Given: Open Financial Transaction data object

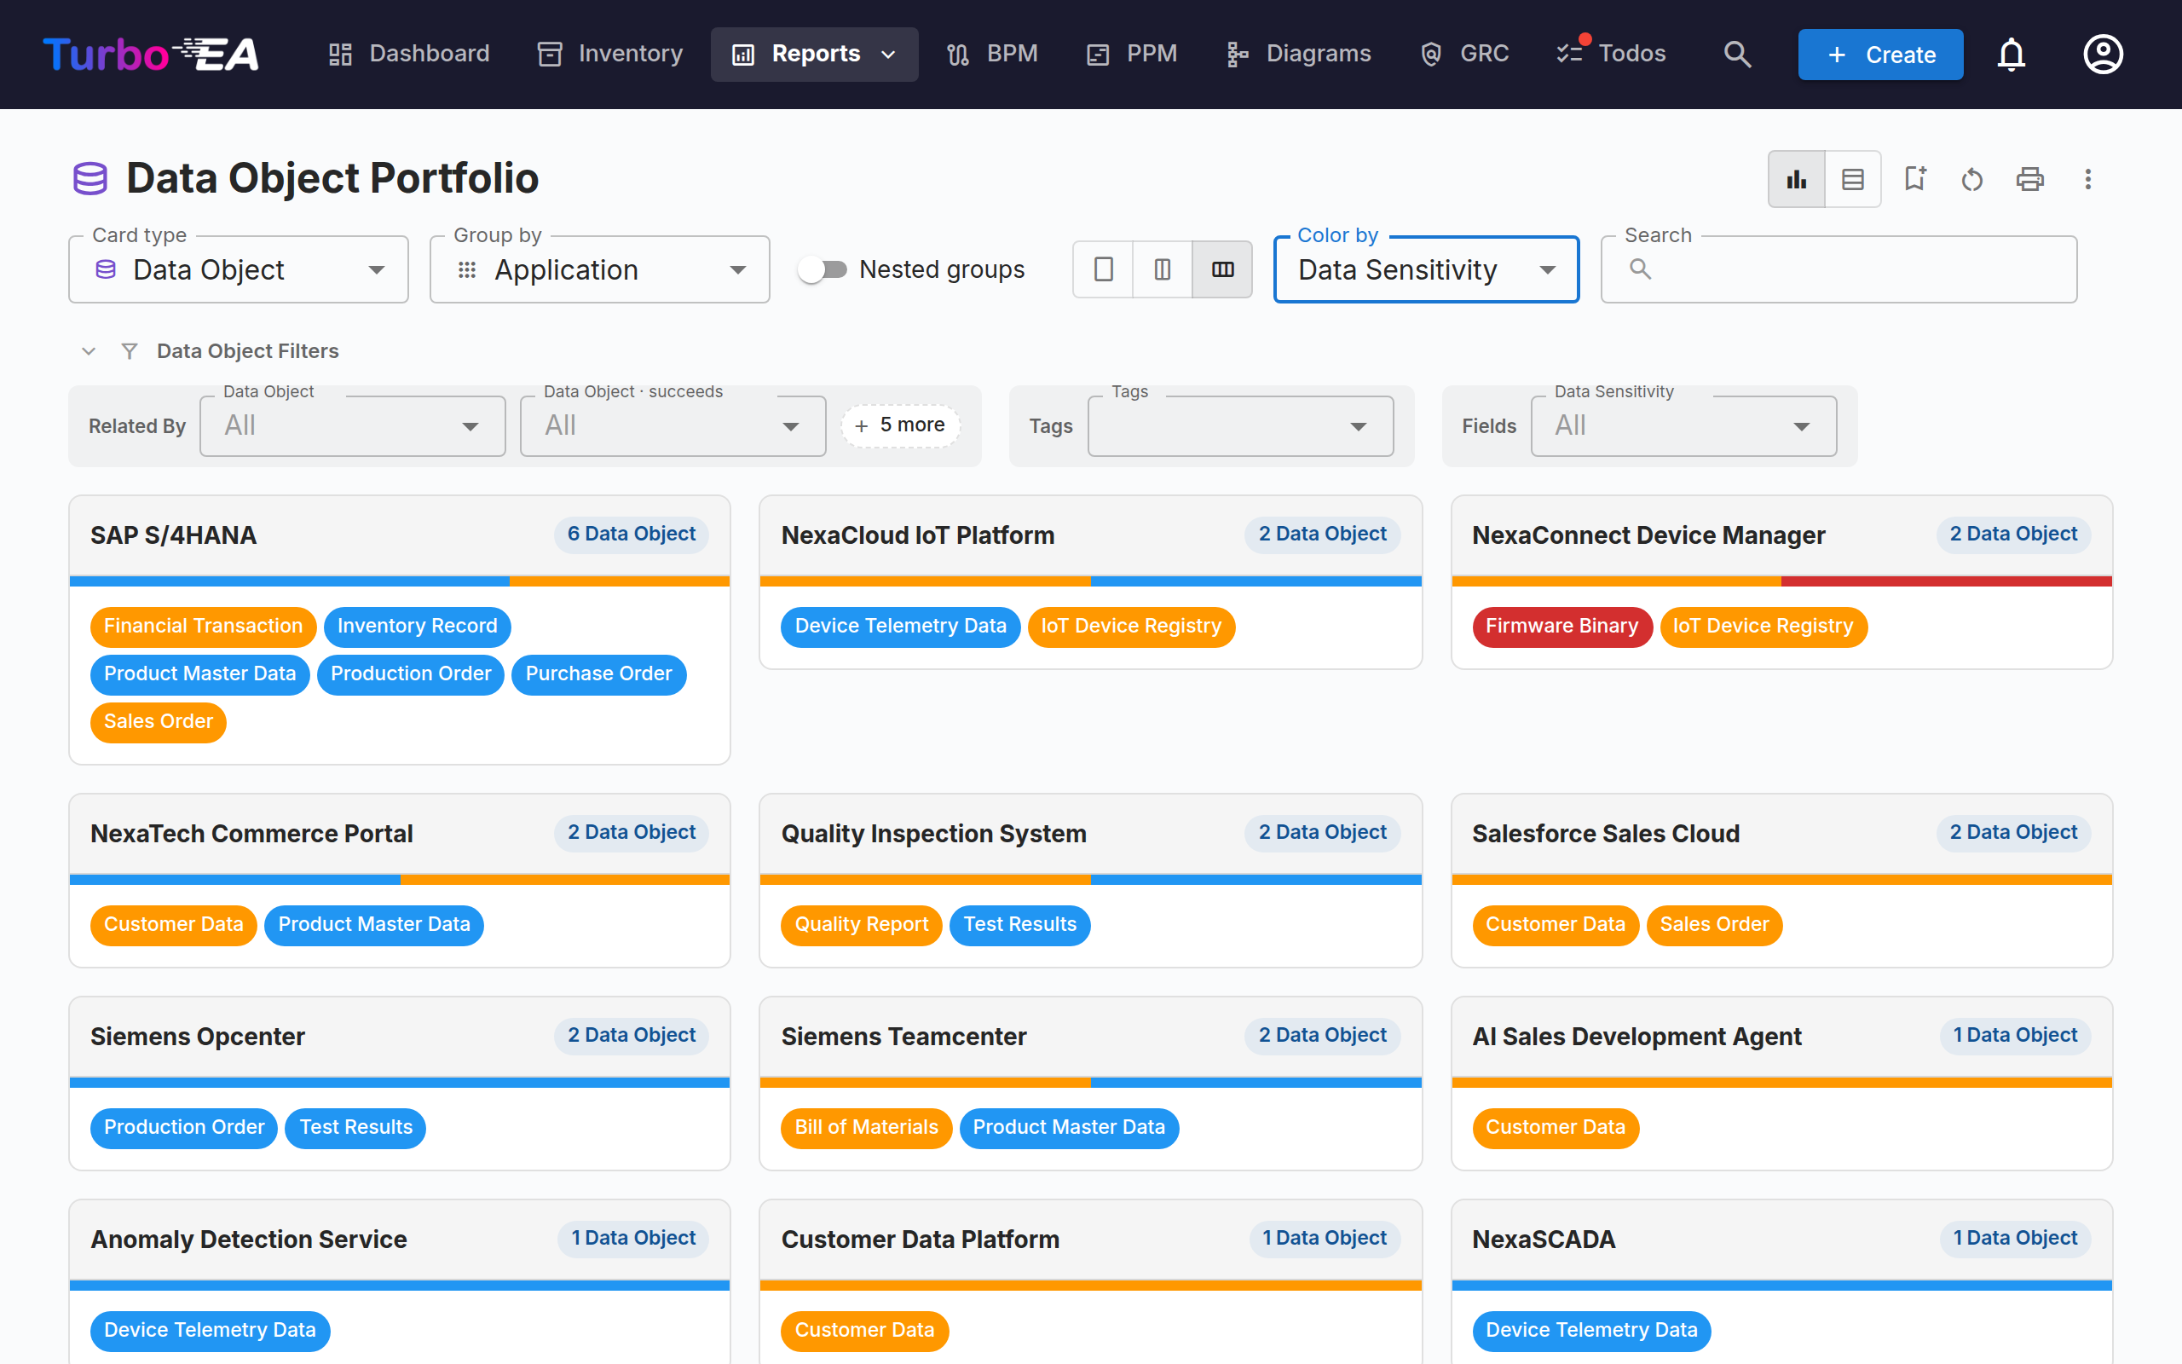Looking at the screenshot, I should point(203,626).
